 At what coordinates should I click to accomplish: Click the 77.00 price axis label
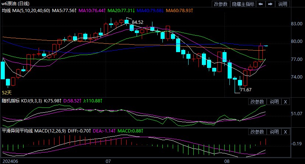(x=297, y=59)
